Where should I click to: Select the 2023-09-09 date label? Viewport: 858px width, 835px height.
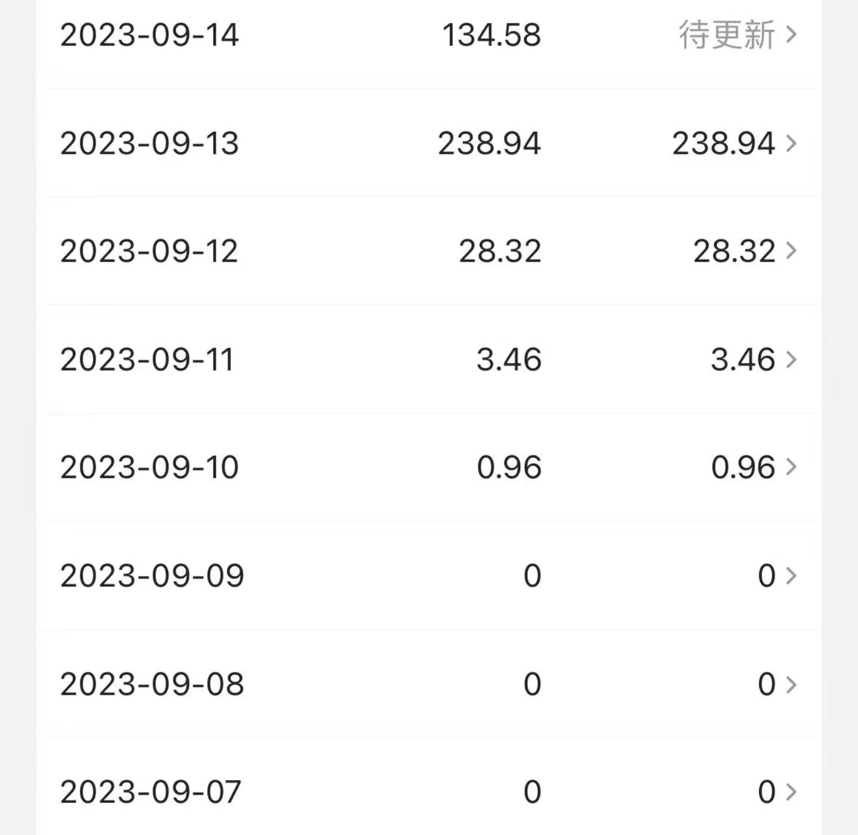[152, 576]
